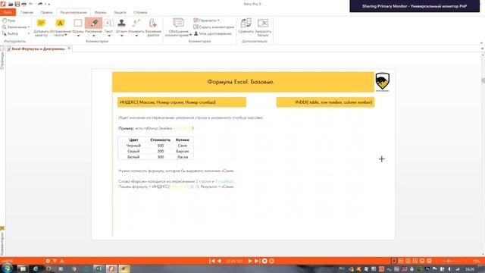485x273 pixels.
Task: Click the heading Формулы Excel. Базовые.
Action: tap(241, 82)
